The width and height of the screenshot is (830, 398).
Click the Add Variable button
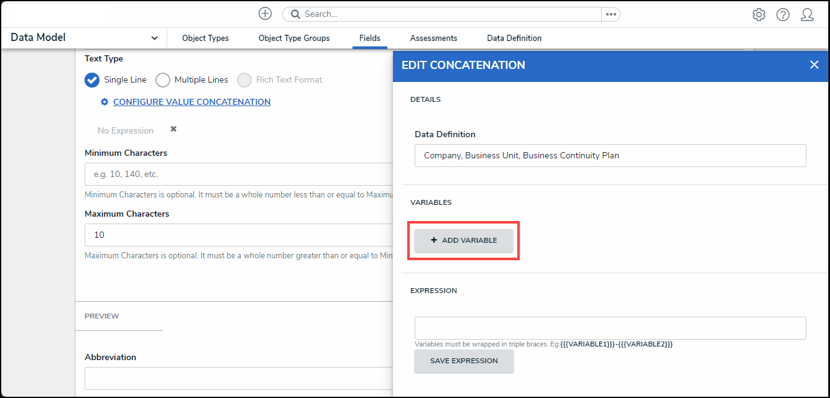coord(464,240)
